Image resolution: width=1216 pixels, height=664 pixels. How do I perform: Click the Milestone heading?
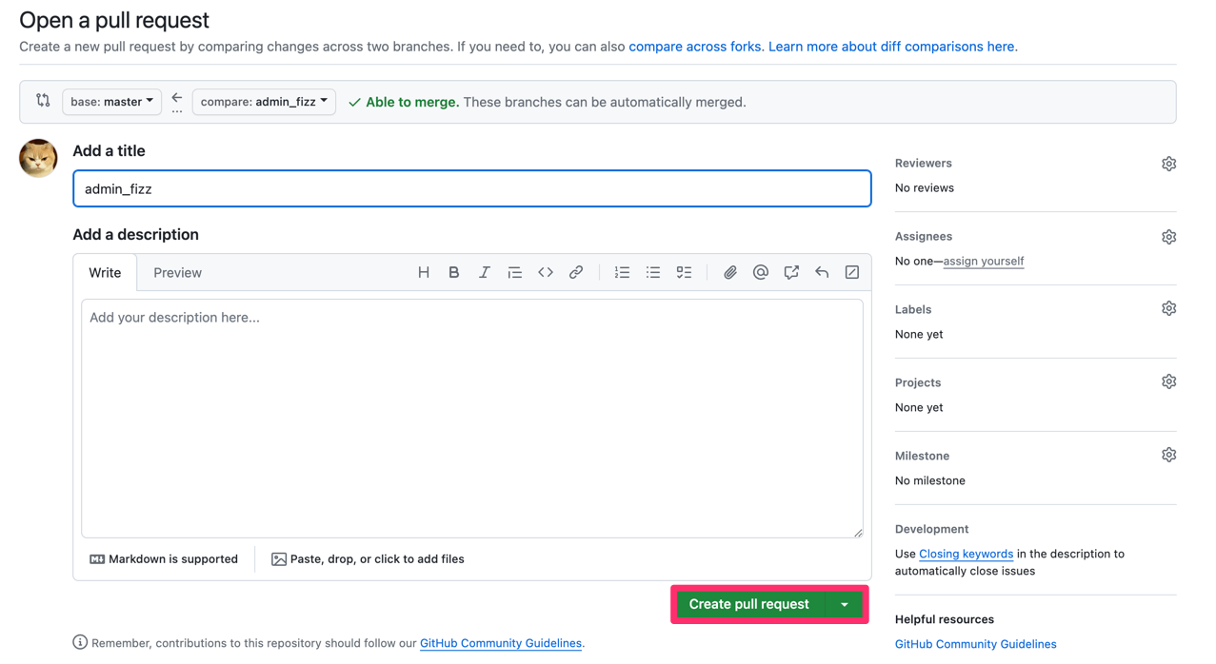click(922, 456)
